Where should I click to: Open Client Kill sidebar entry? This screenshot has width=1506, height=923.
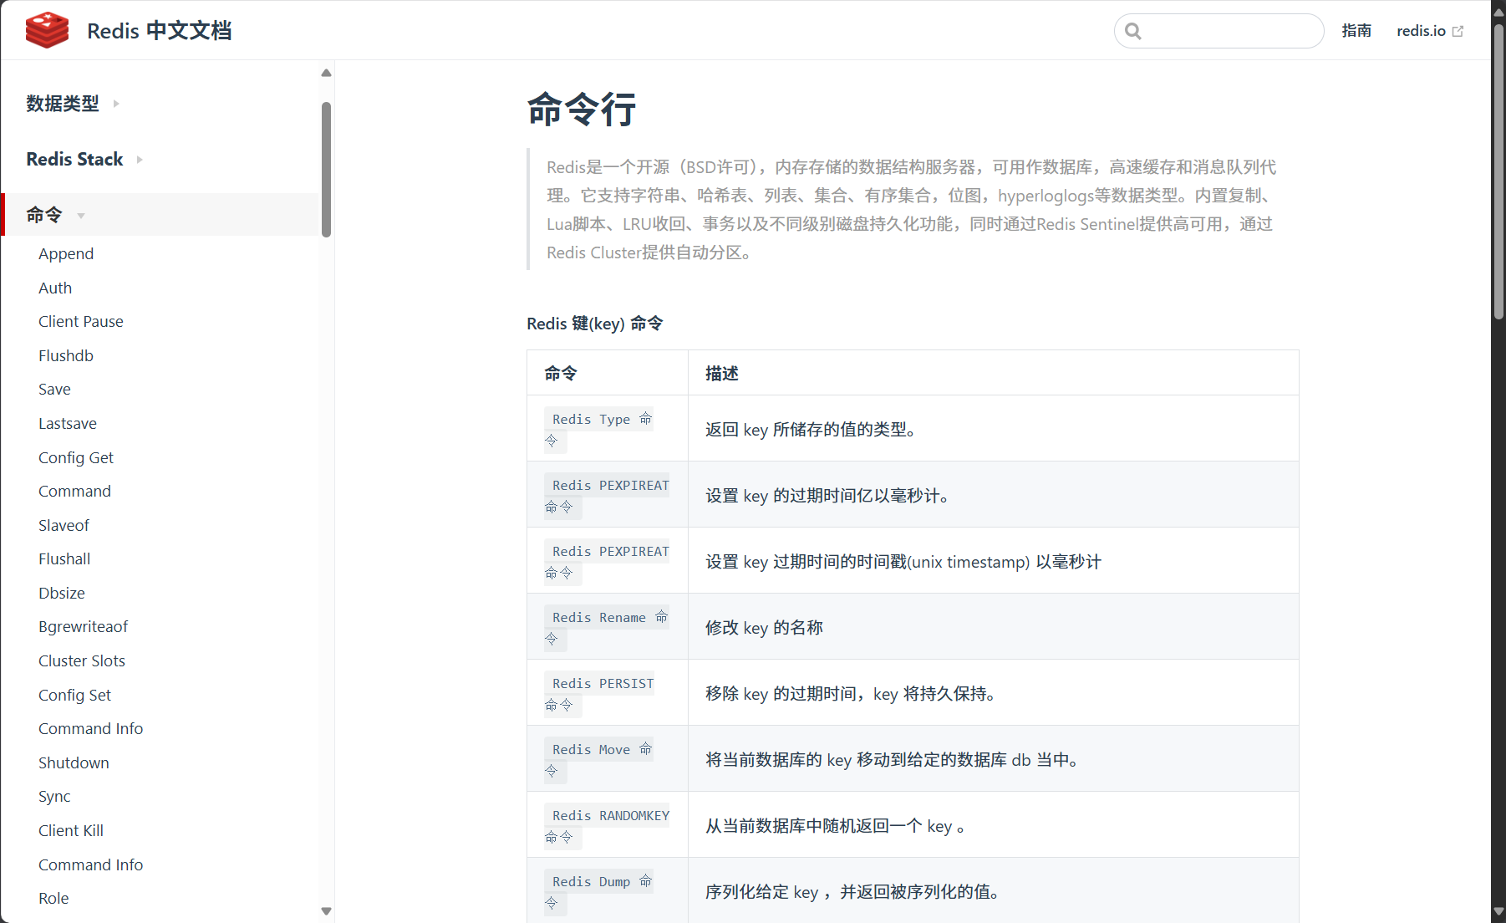click(71, 830)
